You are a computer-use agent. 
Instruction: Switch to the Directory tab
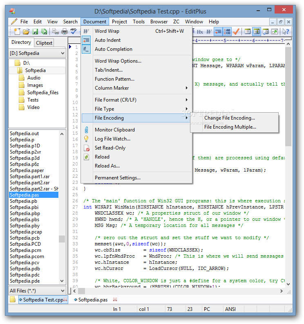(21, 42)
